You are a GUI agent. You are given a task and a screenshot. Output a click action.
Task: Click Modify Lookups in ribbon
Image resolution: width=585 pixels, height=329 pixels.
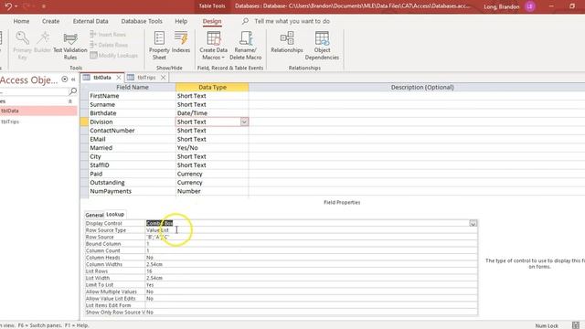tap(113, 55)
